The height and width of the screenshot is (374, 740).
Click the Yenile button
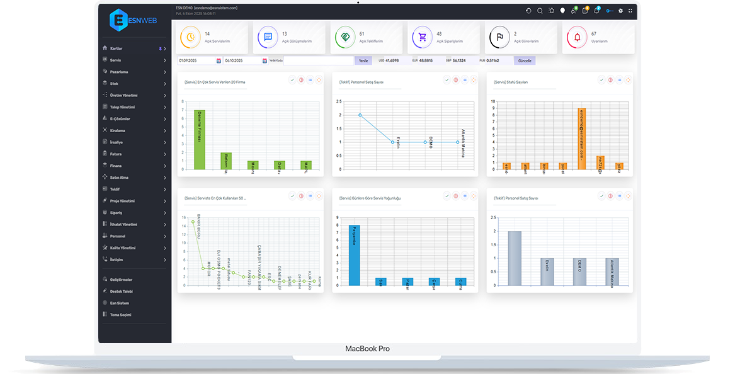(363, 61)
